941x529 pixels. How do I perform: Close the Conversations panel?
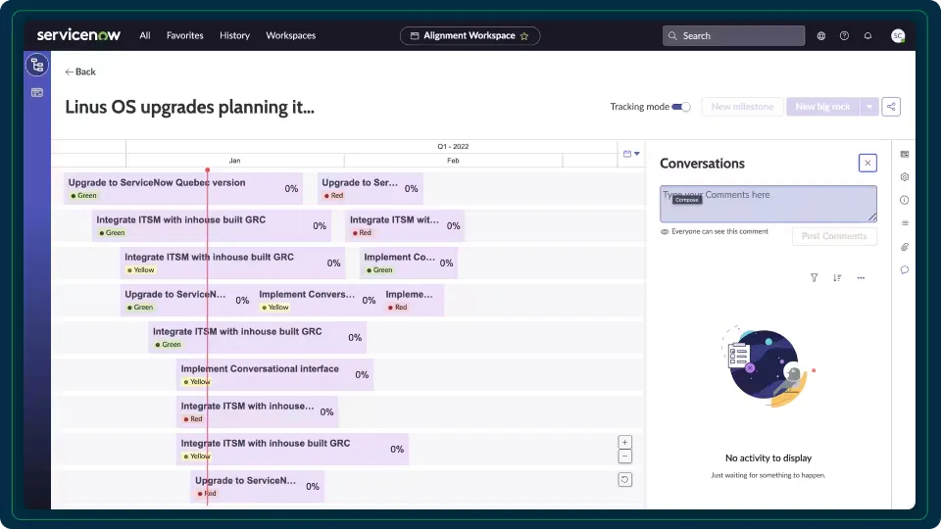coord(867,164)
